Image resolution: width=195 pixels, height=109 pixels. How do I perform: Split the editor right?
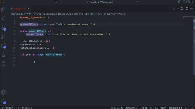187,8
